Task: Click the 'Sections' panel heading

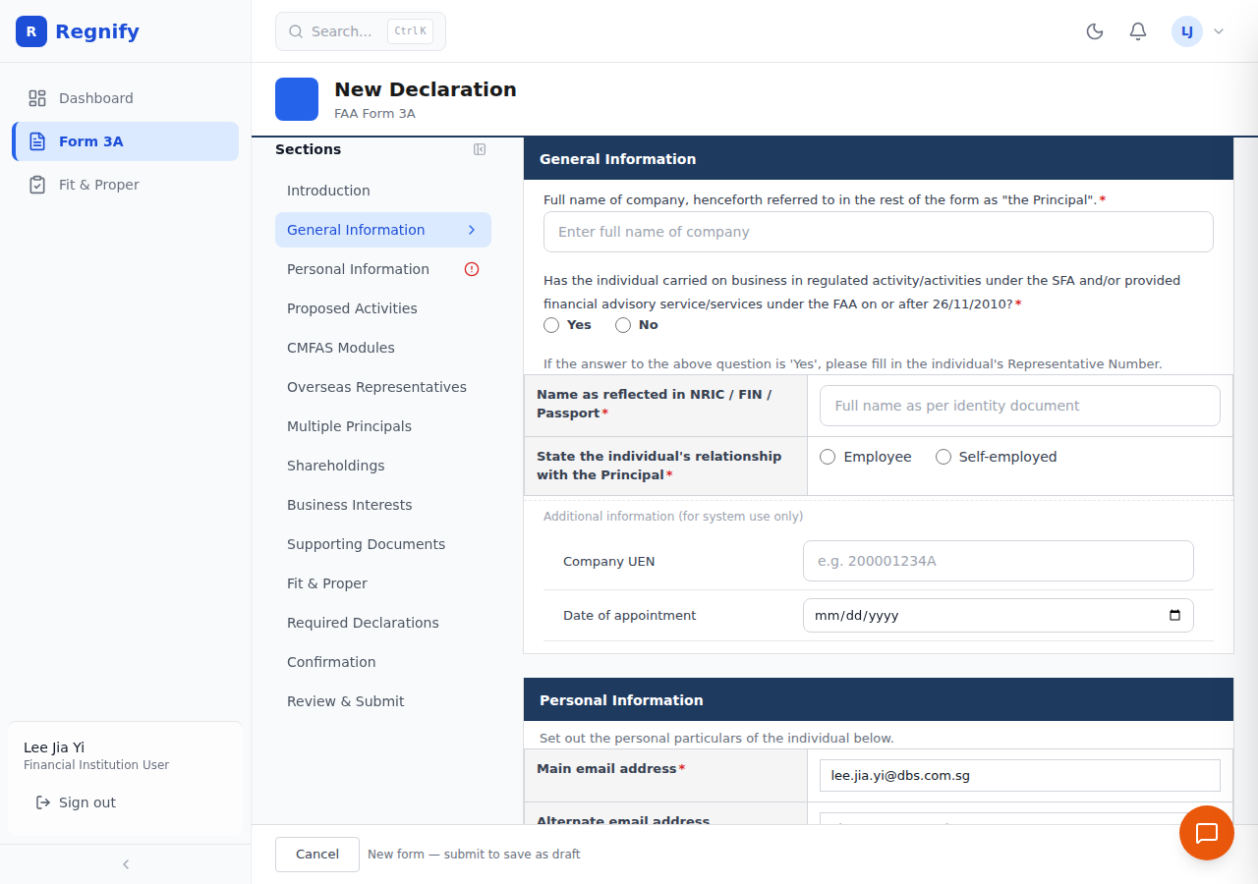Action: coord(309,149)
